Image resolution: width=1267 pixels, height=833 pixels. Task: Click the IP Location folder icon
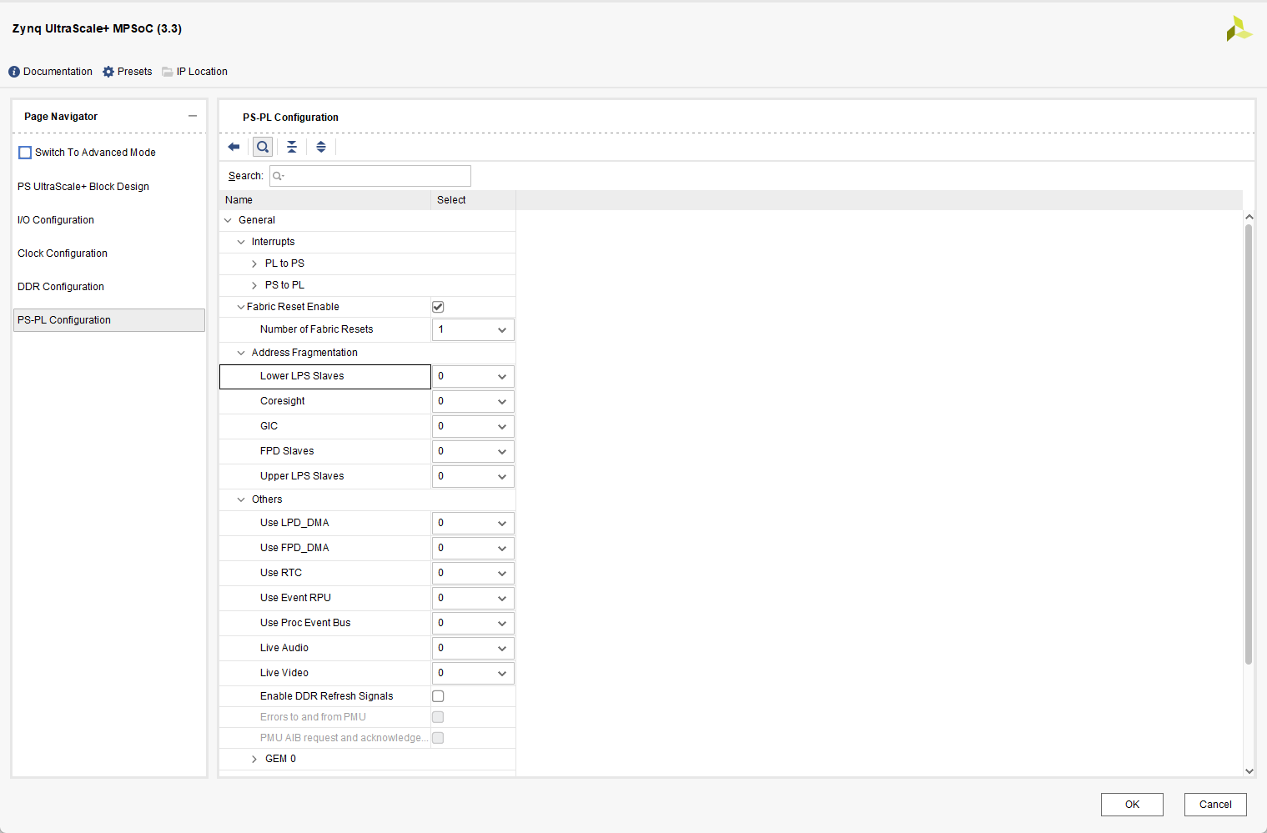[168, 72]
